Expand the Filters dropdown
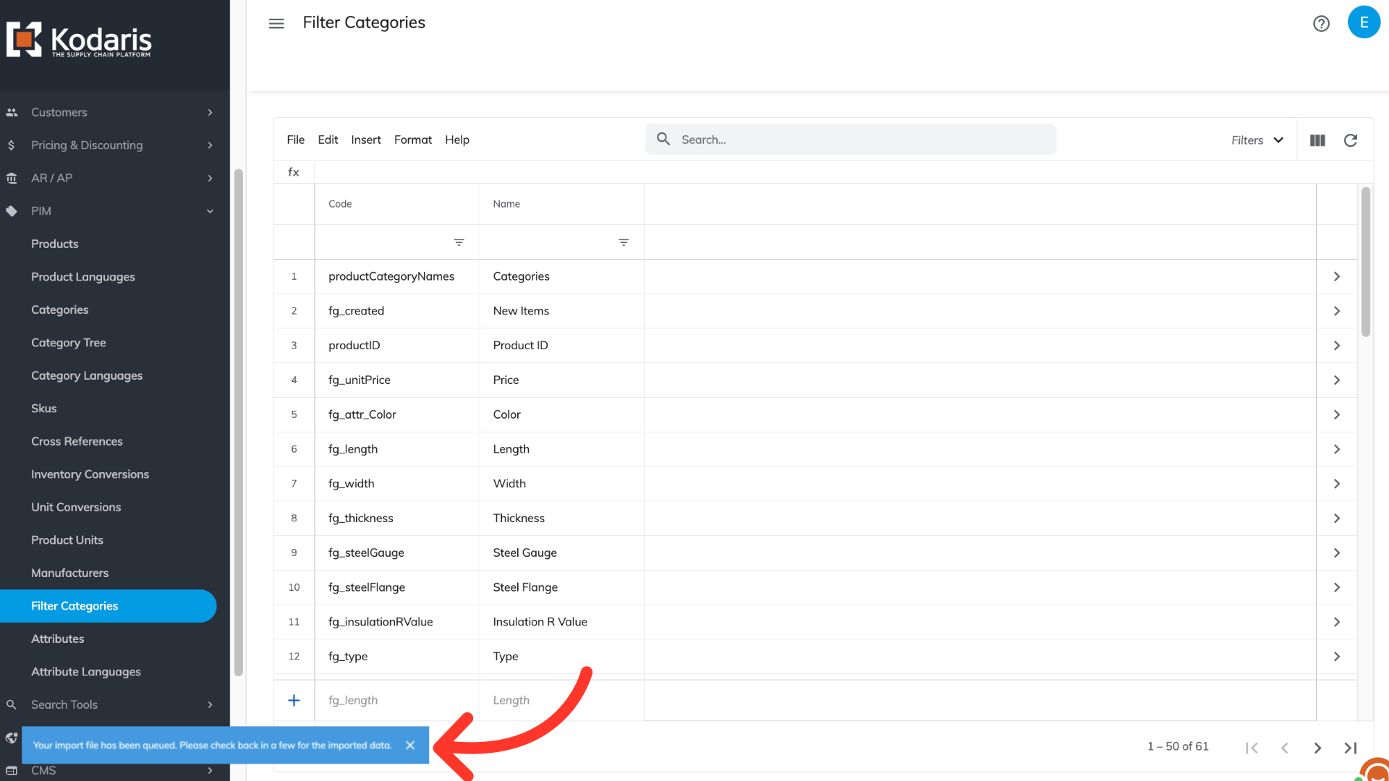 (x=1257, y=140)
